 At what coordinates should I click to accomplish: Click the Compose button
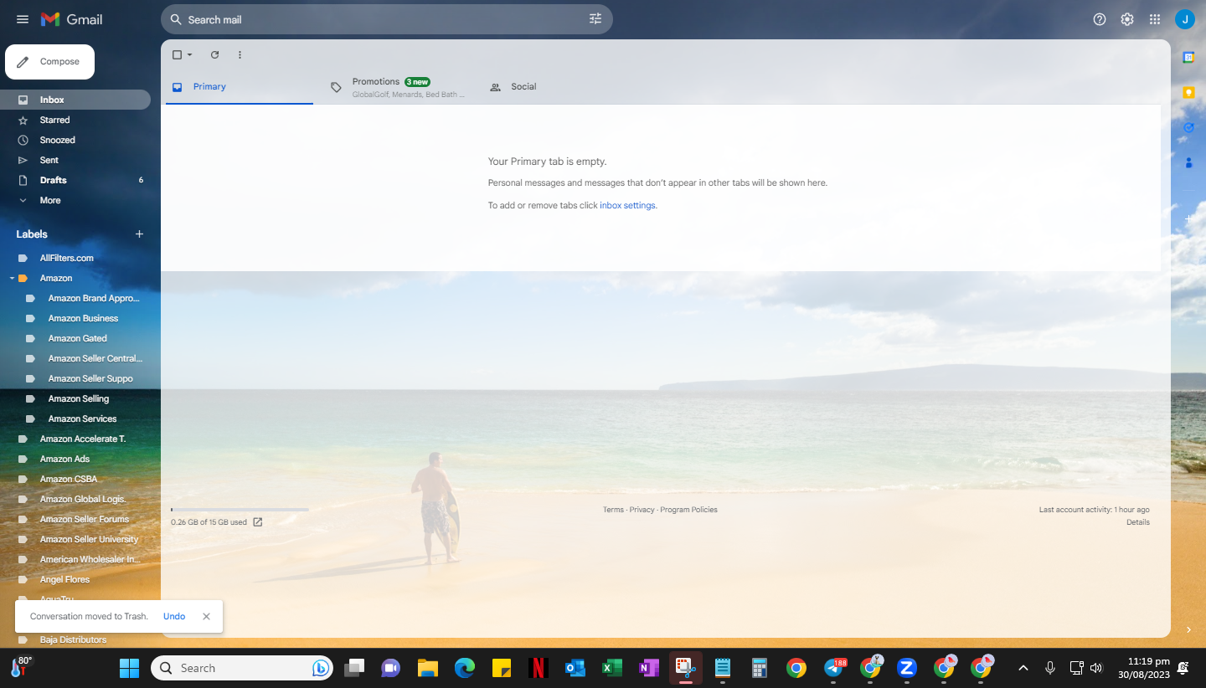click(50, 62)
